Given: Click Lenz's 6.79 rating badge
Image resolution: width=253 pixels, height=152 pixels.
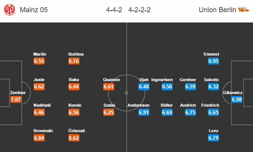Looking at the screenshot, I should [214, 138].
